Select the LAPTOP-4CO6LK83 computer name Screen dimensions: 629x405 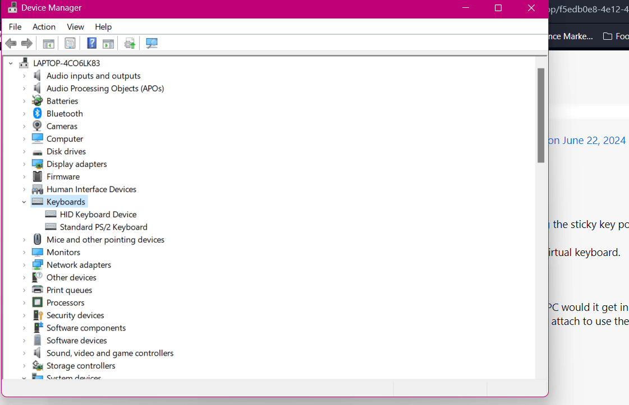coord(67,63)
